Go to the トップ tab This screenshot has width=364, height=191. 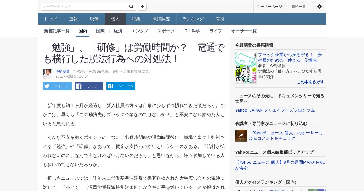(x=50, y=19)
